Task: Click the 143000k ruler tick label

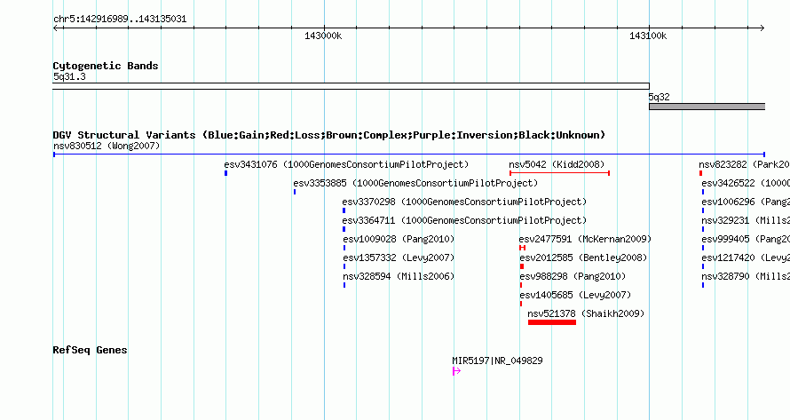Action: point(323,36)
